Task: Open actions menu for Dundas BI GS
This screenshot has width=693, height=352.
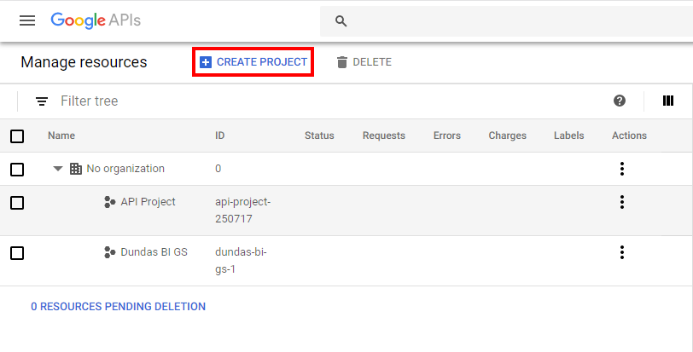Action: (622, 252)
